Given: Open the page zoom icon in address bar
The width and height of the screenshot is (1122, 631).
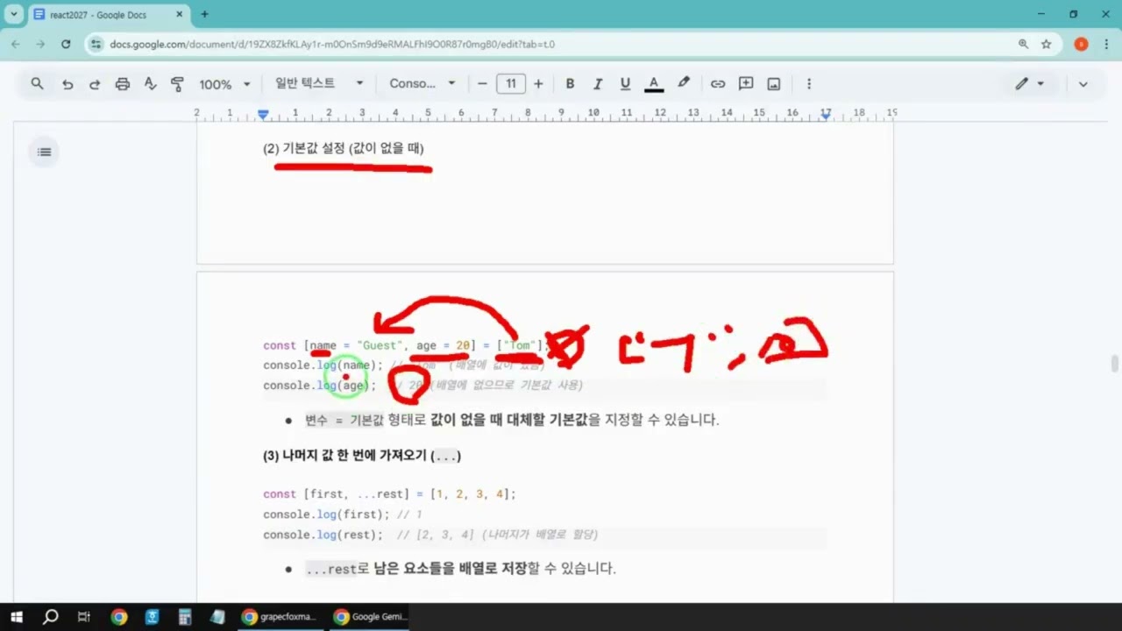Looking at the screenshot, I should (1023, 44).
